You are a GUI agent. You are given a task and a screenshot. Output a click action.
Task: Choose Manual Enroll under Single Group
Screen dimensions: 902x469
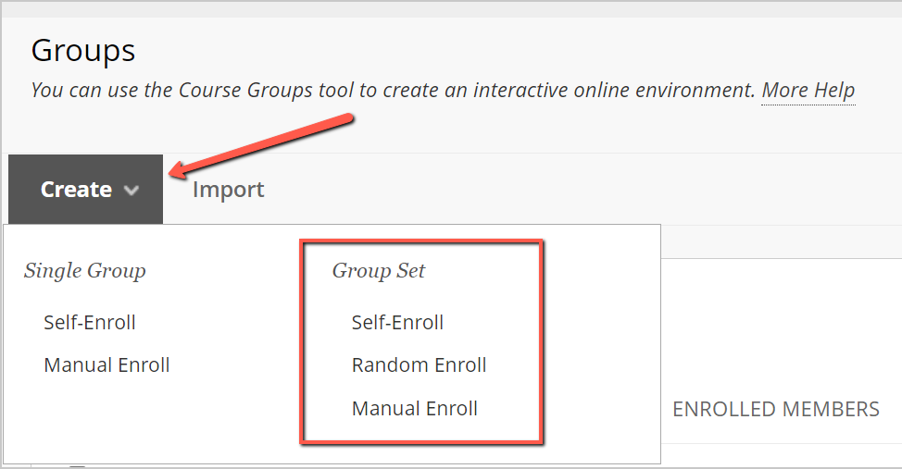106,365
